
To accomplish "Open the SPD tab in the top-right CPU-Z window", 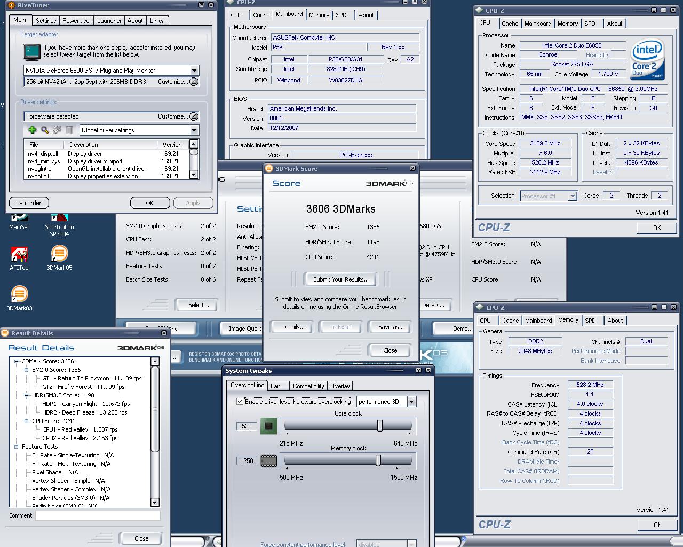I will [590, 24].
